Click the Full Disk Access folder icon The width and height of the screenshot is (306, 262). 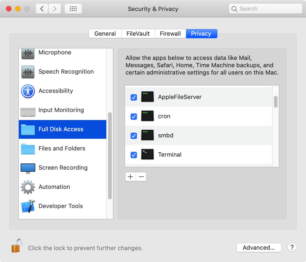pos(28,129)
